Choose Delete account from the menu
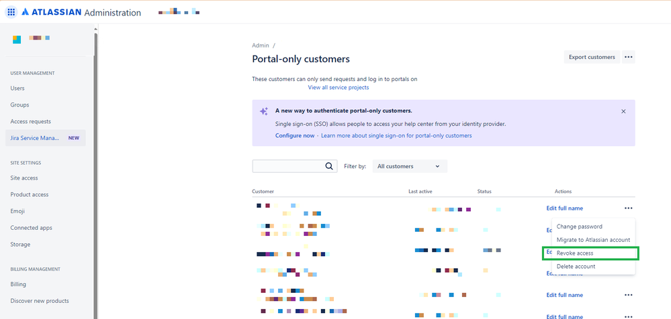Screen dimensions: 671x319 click(x=576, y=267)
